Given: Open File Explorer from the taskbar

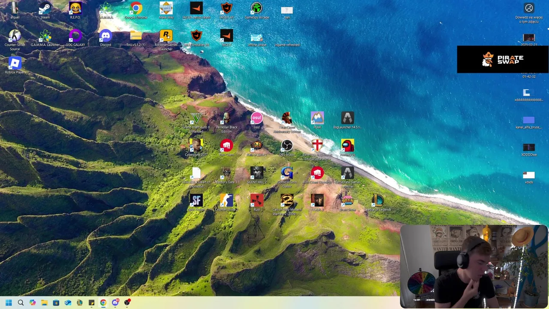Looking at the screenshot, I should tap(44, 303).
